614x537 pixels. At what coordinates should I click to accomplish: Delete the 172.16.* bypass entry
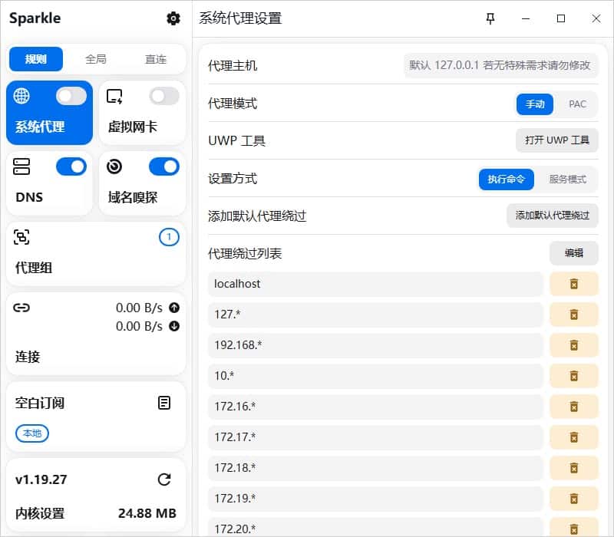click(x=574, y=407)
